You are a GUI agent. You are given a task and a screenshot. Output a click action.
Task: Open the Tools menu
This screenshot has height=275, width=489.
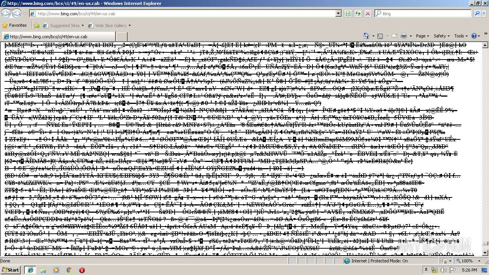(461, 36)
